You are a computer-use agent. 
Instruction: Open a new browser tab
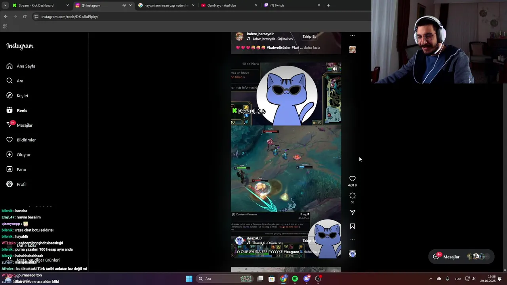point(328,6)
